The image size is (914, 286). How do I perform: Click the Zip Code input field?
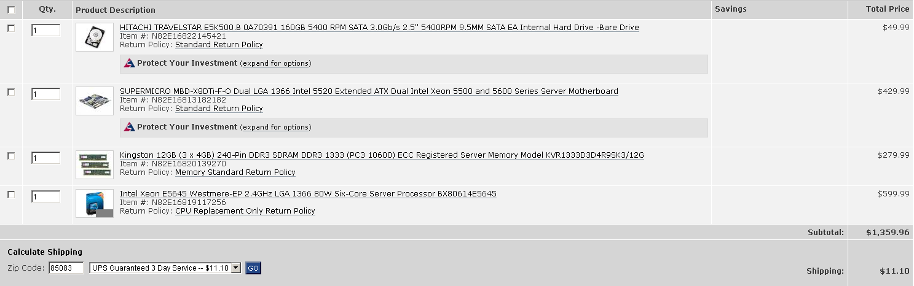click(66, 268)
